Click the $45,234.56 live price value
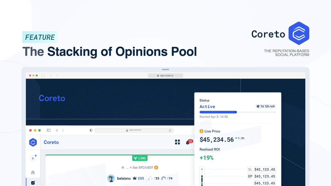The width and height of the screenshot is (331, 186). (217, 140)
